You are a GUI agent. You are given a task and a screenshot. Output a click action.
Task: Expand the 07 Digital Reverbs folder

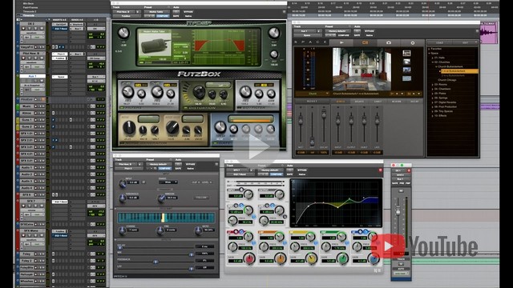pyautogui.click(x=433, y=102)
